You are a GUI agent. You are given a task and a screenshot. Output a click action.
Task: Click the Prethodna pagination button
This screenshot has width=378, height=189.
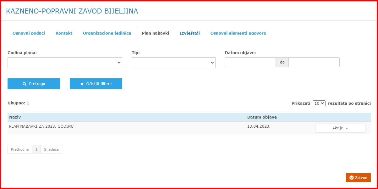click(x=20, y=149)
